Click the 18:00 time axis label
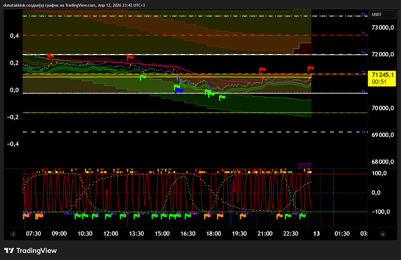Screen dimensions: 401x260 (x=213, y=234)
